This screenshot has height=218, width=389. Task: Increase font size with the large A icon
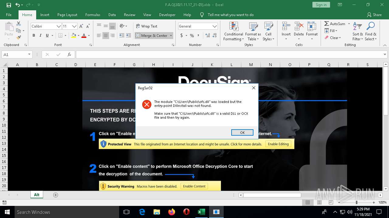[81, 26]
